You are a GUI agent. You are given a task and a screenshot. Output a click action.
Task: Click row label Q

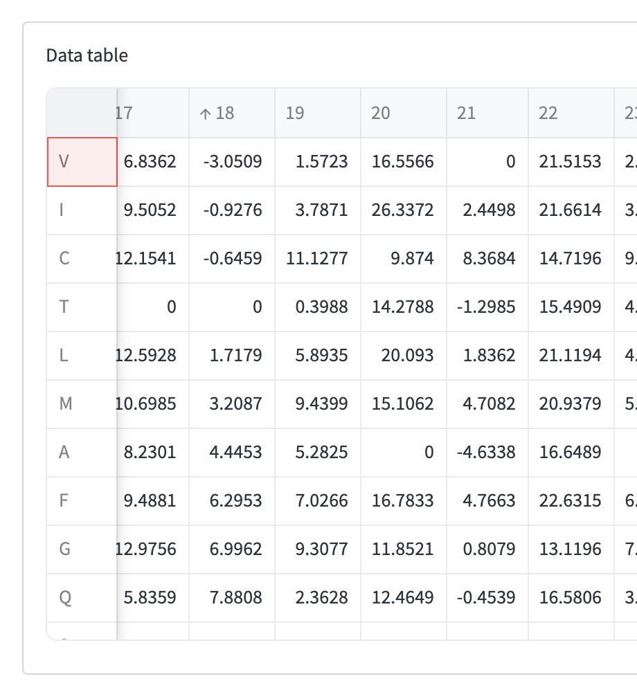[x=82, y=597]
